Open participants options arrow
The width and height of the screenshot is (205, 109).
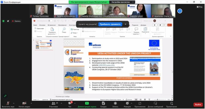tap(61, 103)
